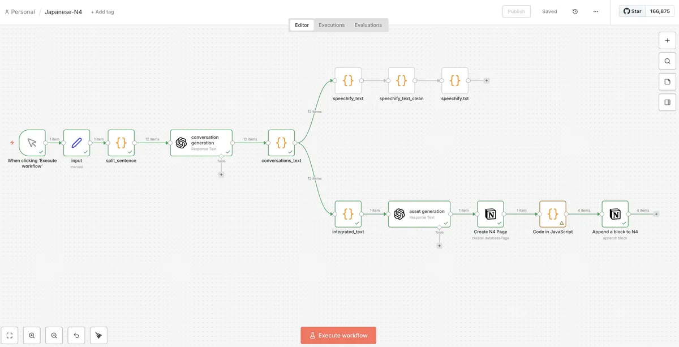Click the + Add tag field

pyautogui.click(x=102, y=12)
